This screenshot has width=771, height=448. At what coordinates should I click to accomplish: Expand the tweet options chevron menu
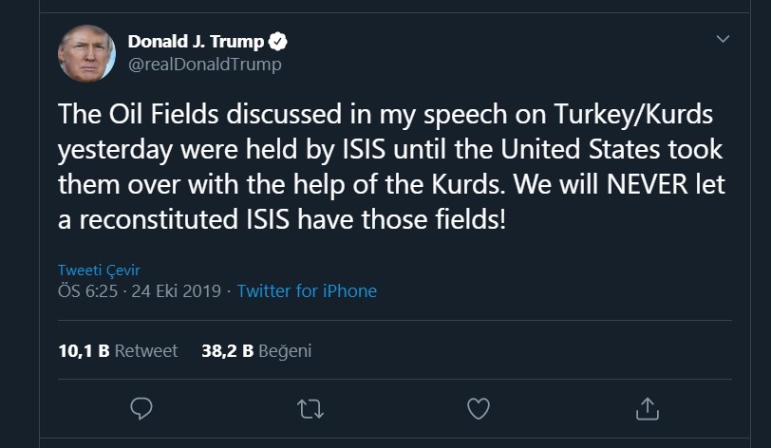tap(723, 40)
